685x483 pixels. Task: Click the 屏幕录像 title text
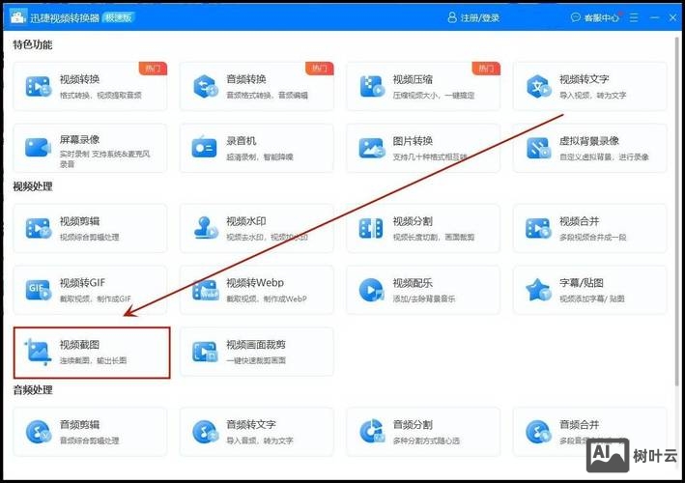pyautogui.click(x=79, y=139)
